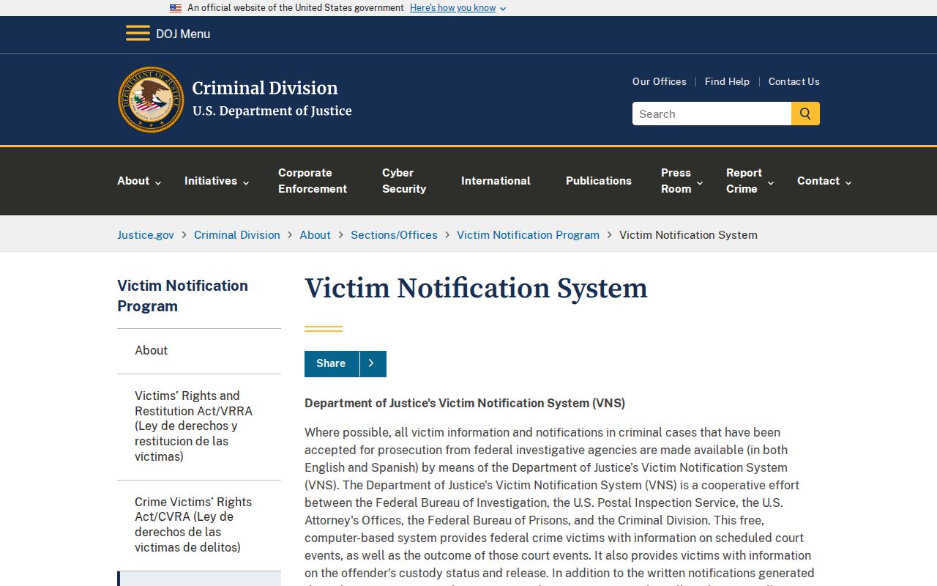Click the Our Offices link
Viewport: 937px width, 586px height.
(x=660, y=81)
